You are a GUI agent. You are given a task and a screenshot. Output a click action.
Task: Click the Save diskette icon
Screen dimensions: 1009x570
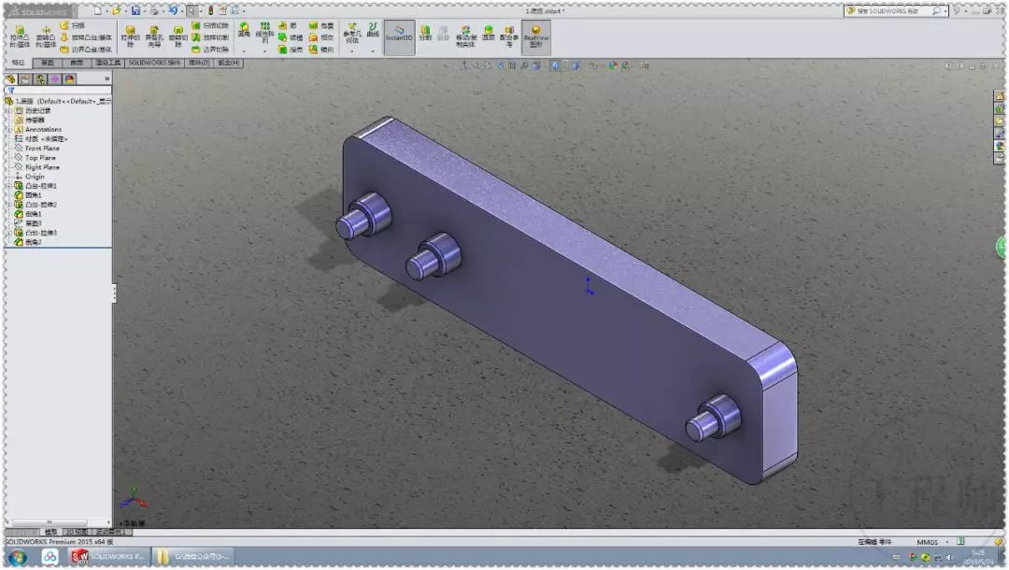(x=135, y=11)
